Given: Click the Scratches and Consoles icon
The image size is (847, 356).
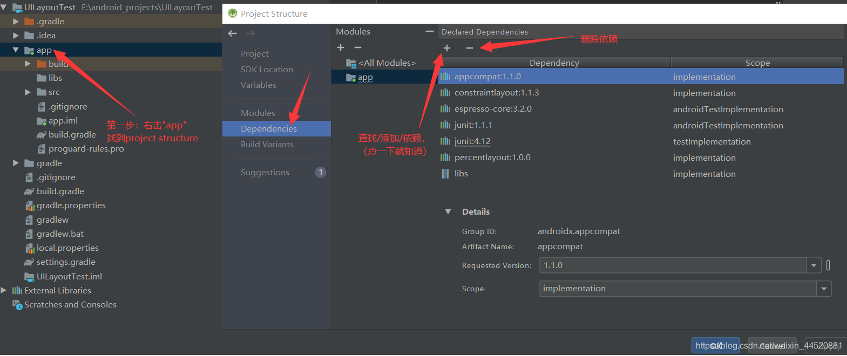Looking at the screenshot, I should [x=17, y=305].
